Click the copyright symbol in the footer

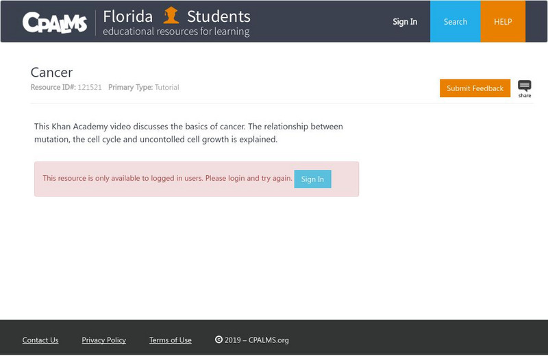(219, 340)
